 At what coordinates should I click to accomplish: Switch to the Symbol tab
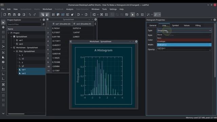click(x=175, y=25)
